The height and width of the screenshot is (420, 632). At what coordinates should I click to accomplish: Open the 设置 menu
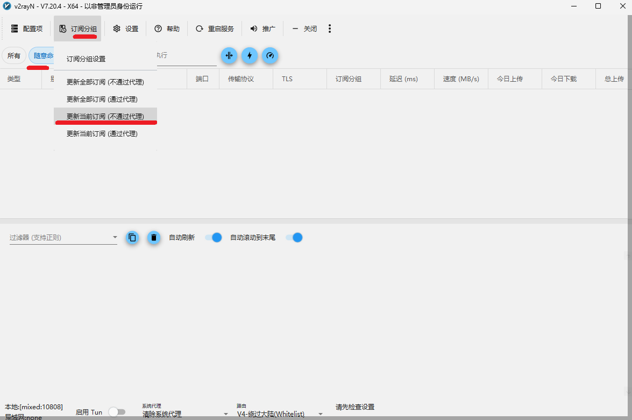coord(126,29)
